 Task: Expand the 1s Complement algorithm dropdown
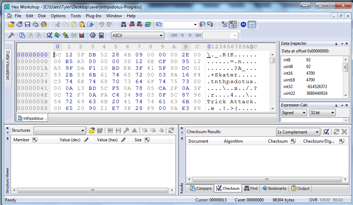click(x=317, y=132)
